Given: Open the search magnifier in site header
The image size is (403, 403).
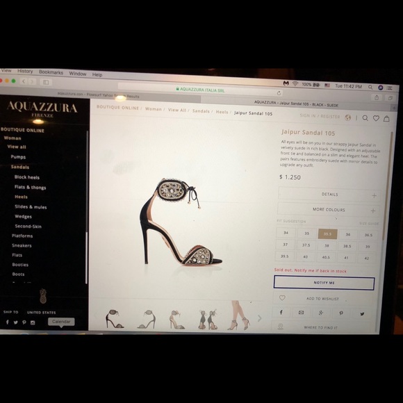Looking at the screenshot, I should [x=365, y=118].
